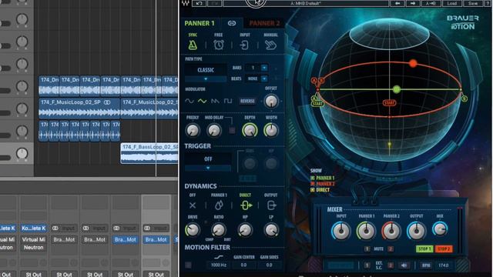Open the Load preset menu

point(452,3)
